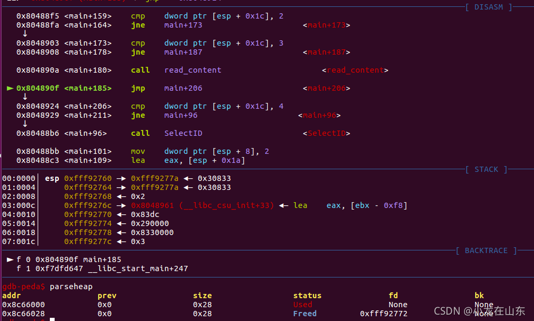Viewport: 534px width, 321px height.
Task: Click the frame 0 arrow marker in backtrace
Action: 10,259
